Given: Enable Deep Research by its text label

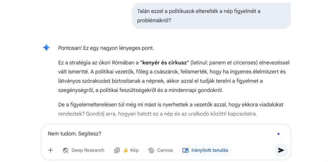Looking at the screenshot, I should tap(88, 150).
